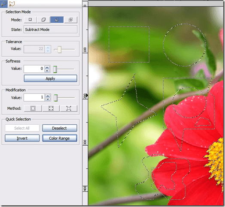225x207 pixels.
Task: Click the Modification value field
Action: tap(34, 97)
